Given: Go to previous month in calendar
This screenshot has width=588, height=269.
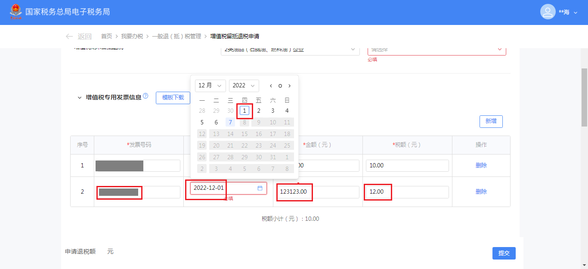Looking at the screenshot, I should point(271,86).
